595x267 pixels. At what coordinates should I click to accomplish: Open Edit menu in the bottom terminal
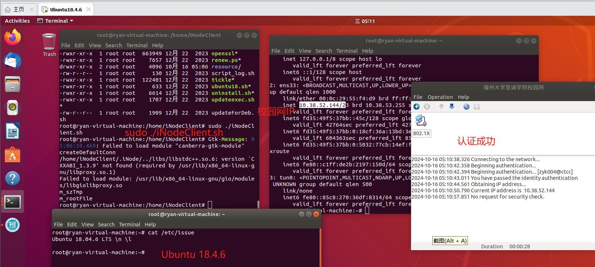click(72, 225)
